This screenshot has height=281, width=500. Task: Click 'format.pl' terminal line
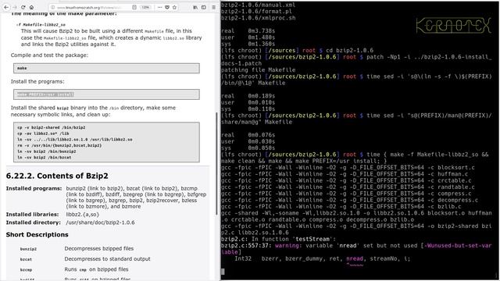(258, 12)
